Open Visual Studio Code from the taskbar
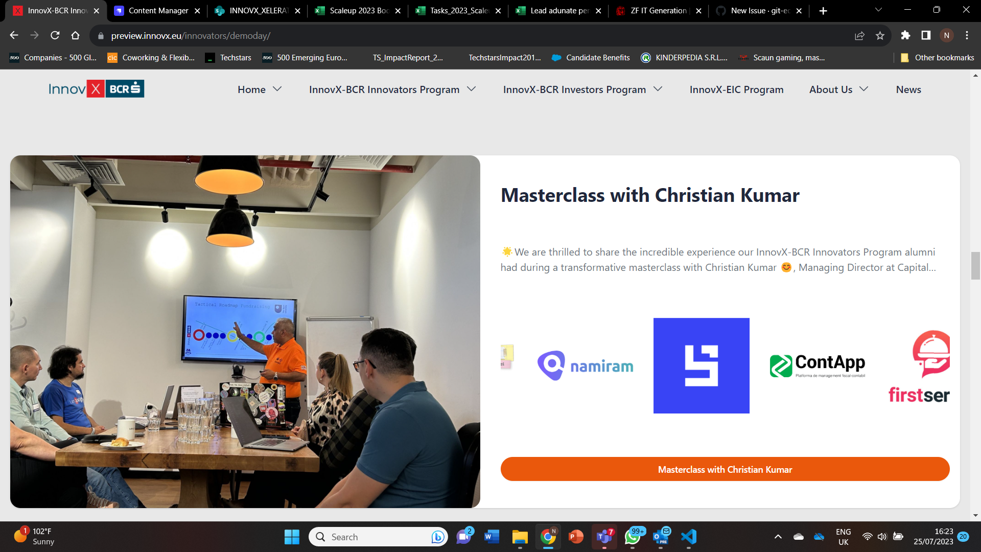Viewport: 981px width, 552px height. (688, 537)
